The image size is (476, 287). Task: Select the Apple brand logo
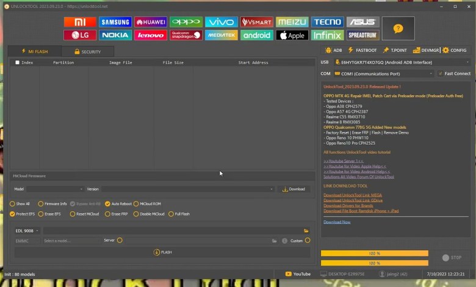click(292, 35)
